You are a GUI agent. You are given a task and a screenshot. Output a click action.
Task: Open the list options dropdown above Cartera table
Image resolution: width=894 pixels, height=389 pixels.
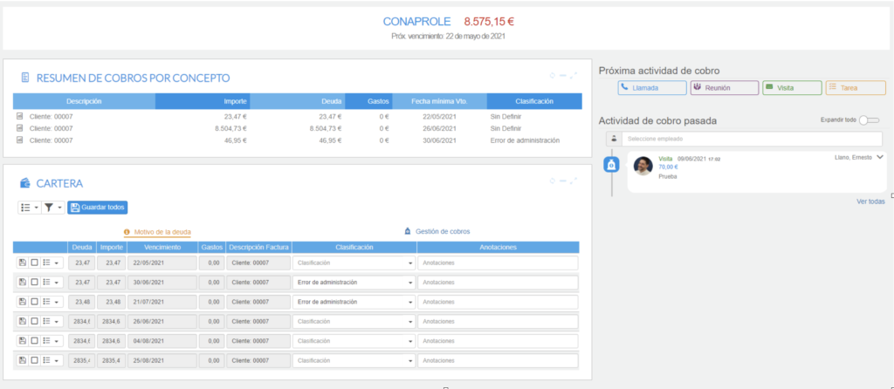pos(30,208)
